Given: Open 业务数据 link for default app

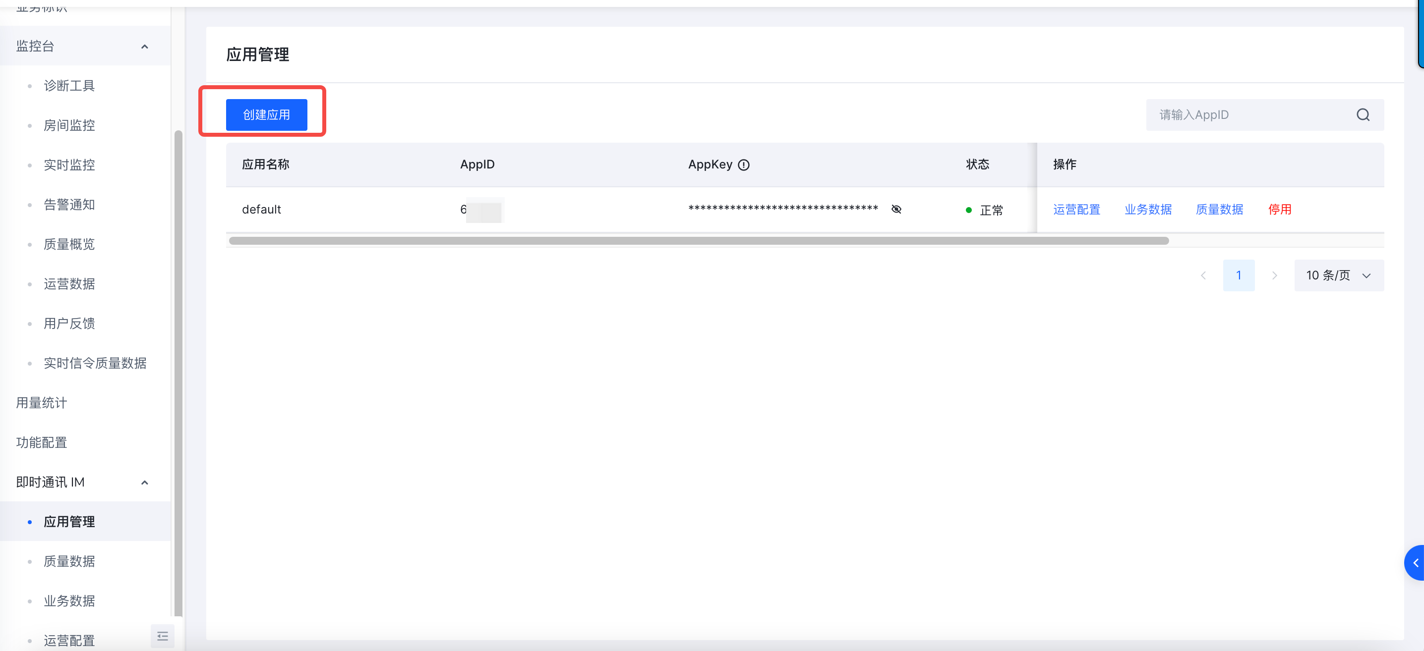Looking at the screenshot, I should click(1148, 210).
